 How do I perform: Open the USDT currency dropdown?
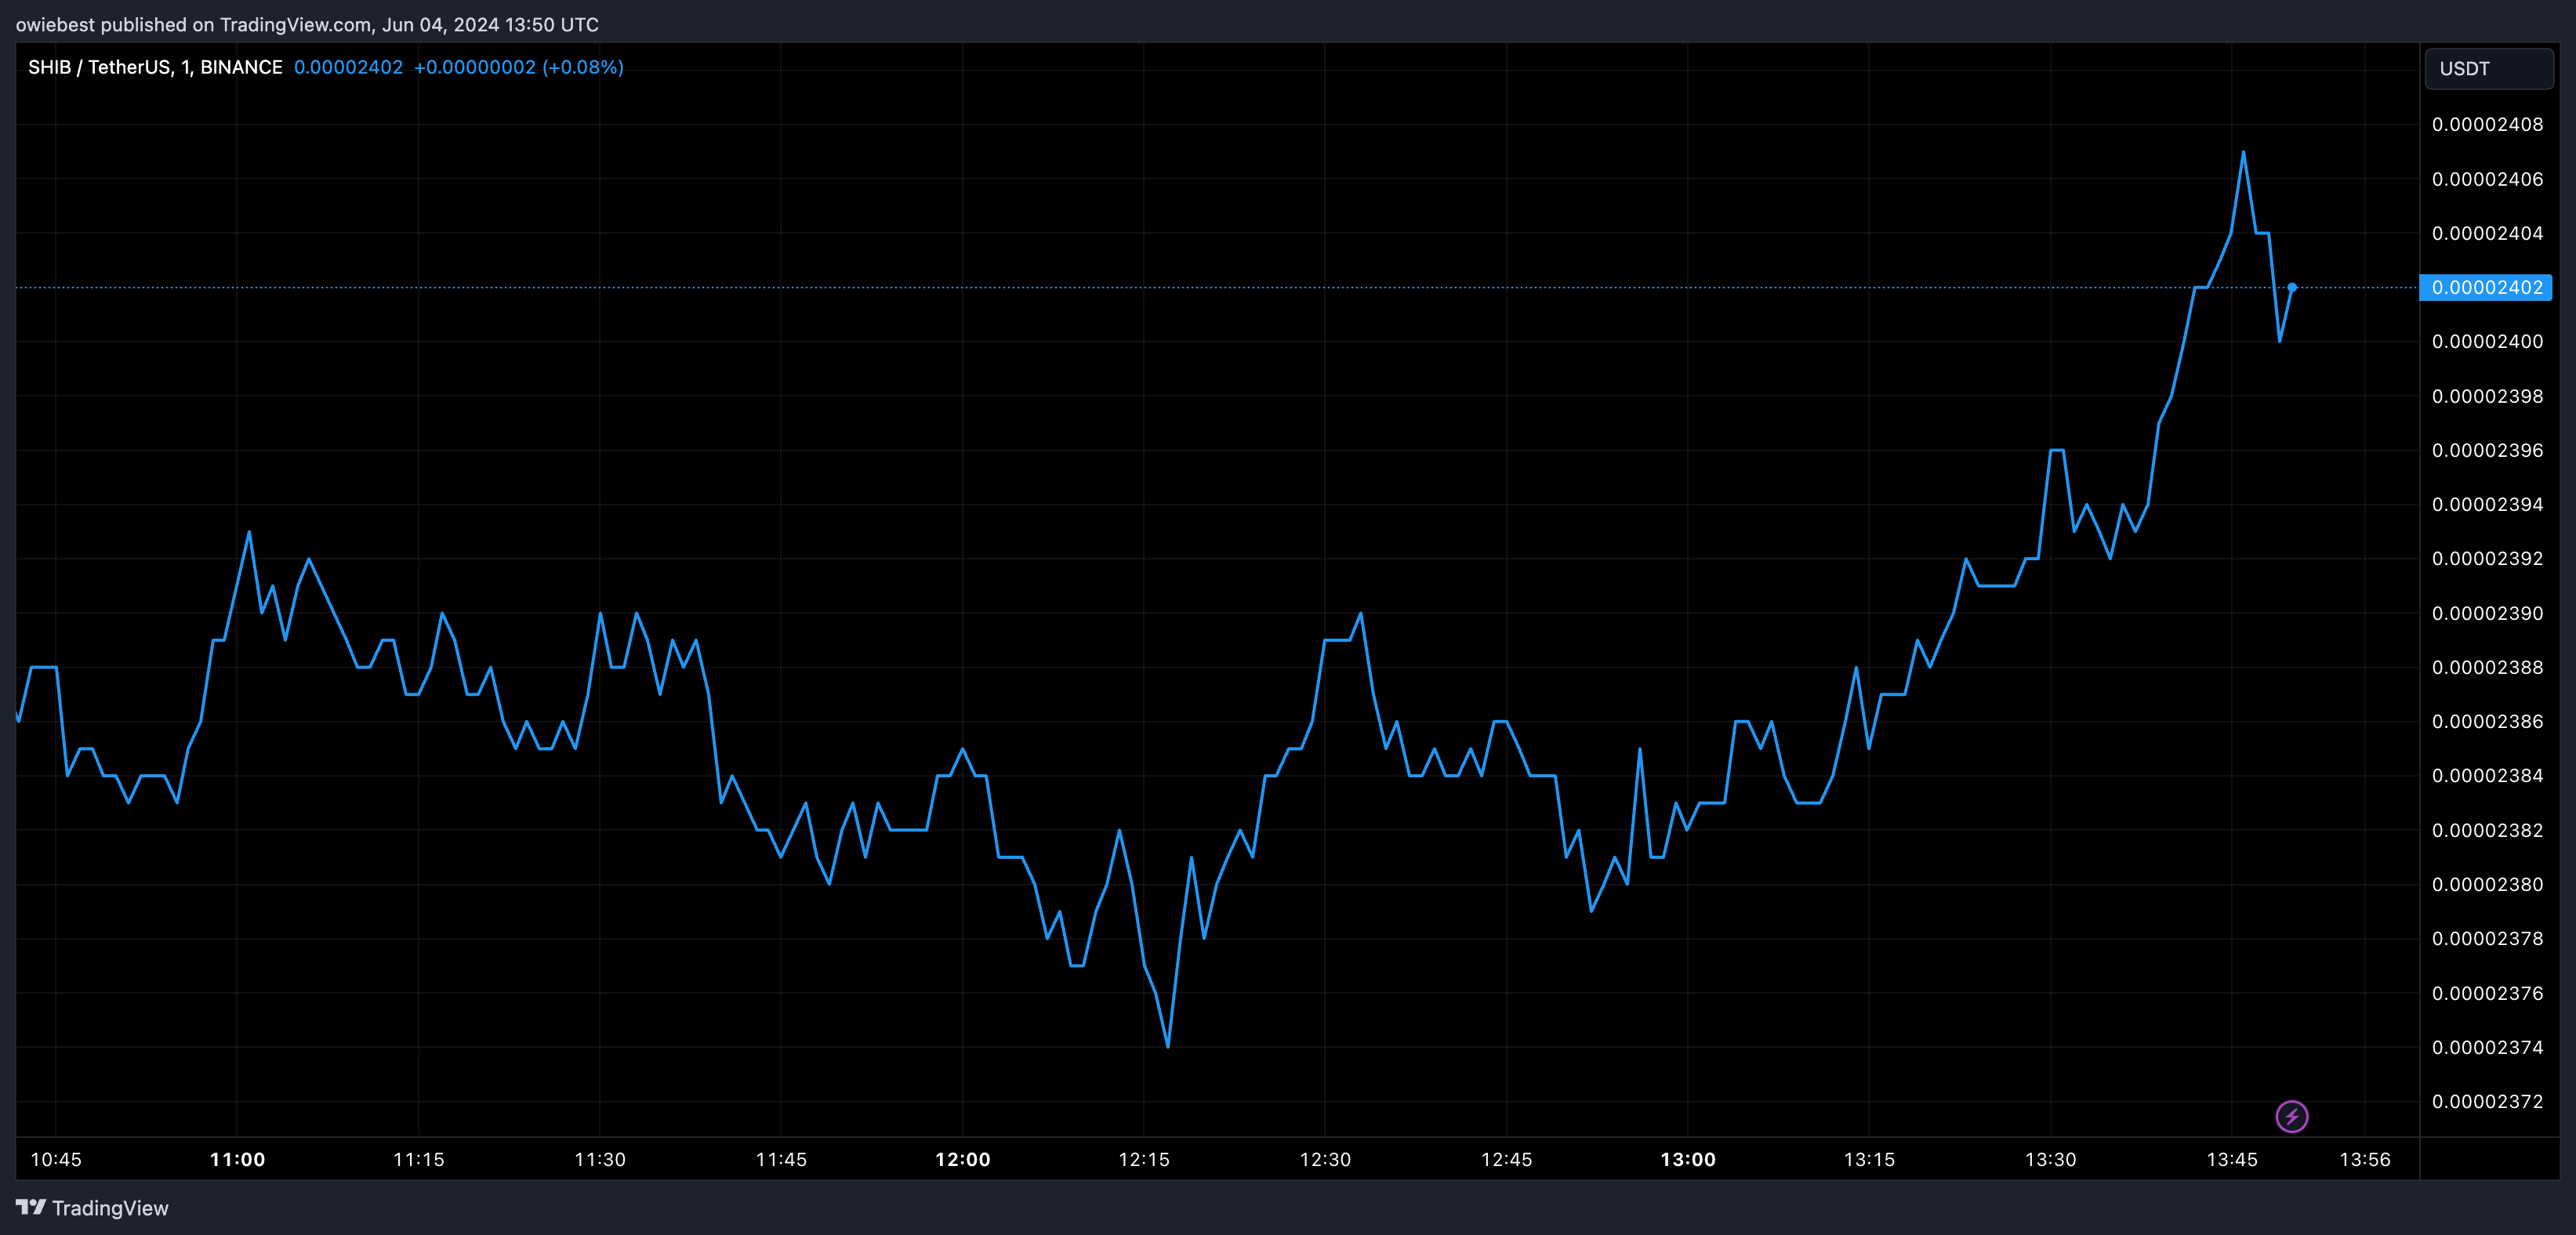tap(2488, 69)
